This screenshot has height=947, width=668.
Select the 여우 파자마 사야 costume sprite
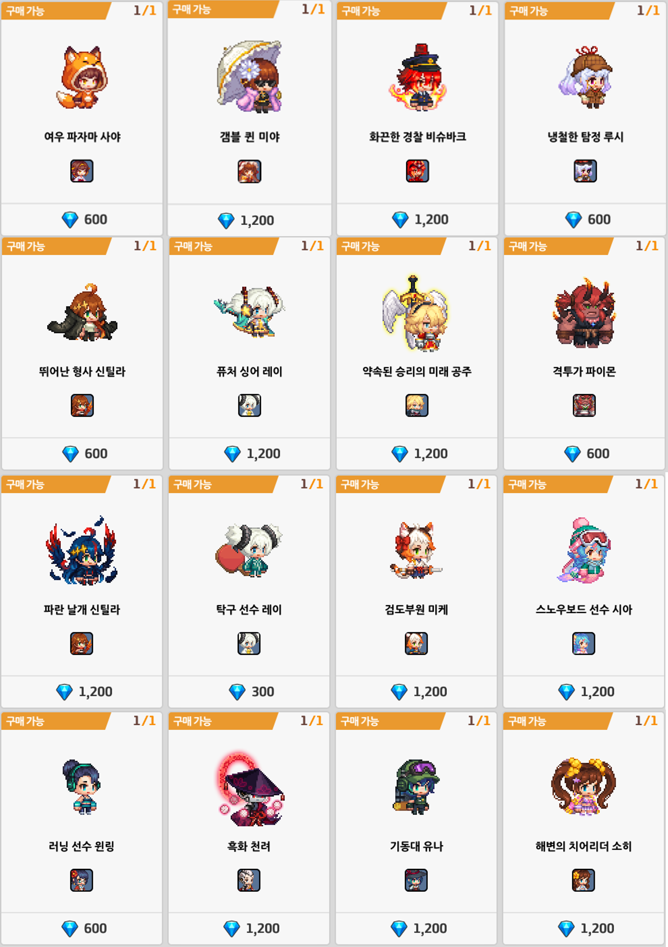(x=82, y=77)
